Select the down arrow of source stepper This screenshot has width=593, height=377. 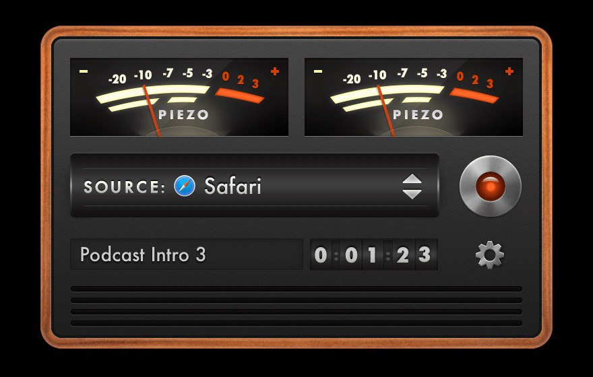412,194
